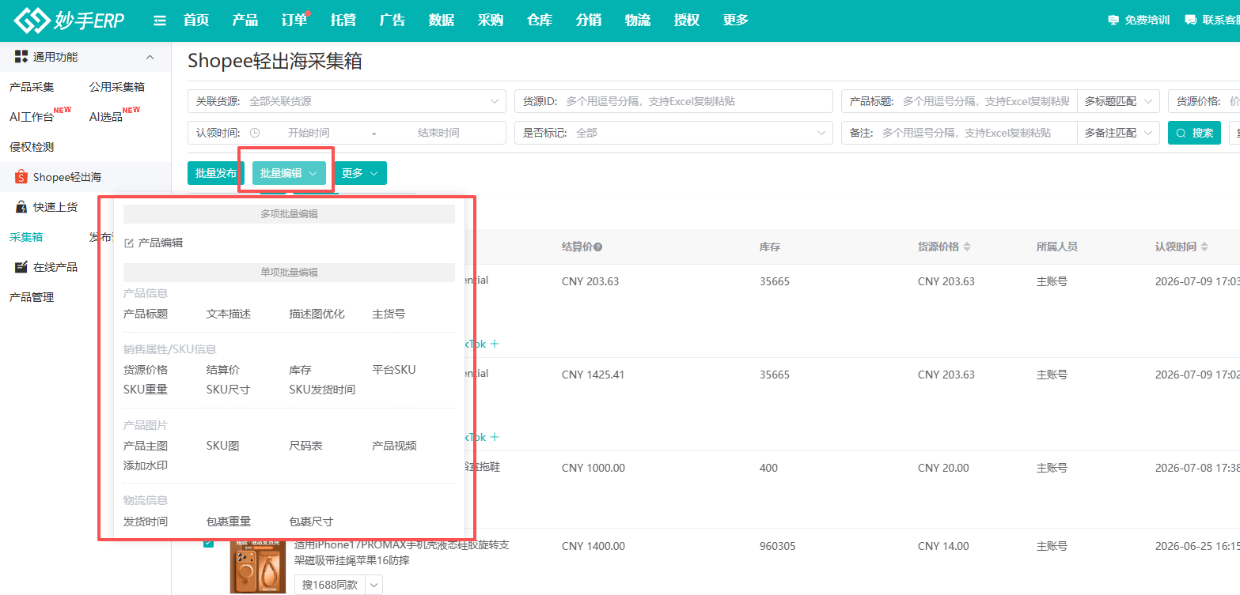Open the 产品 top menu

point(245,21)
